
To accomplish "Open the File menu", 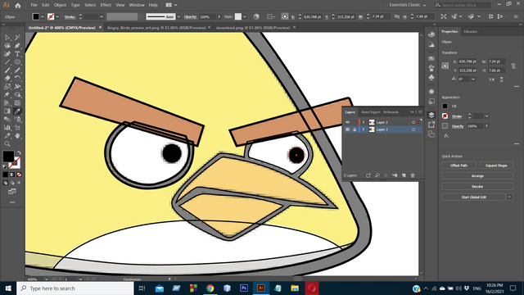I will point(34,5).
